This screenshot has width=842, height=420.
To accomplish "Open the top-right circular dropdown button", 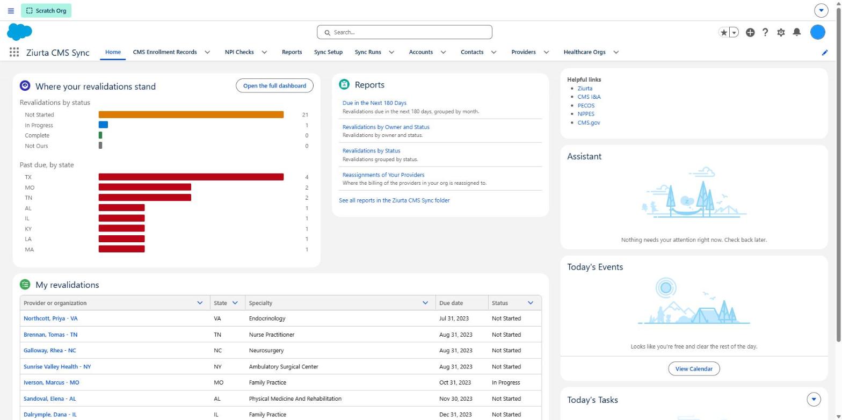I will (821, 10).
